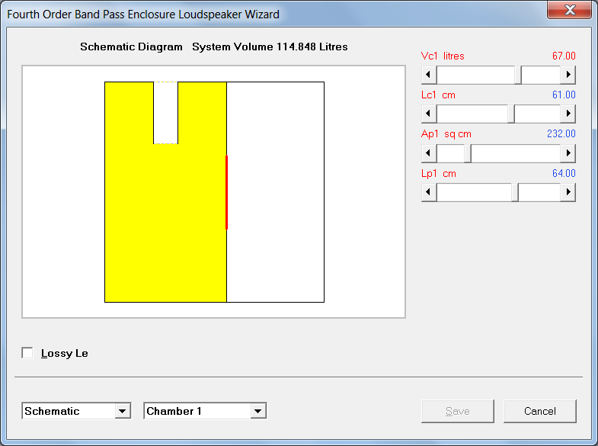The height and width of the screenshot is (446, 598).
Task: Close the Loudspeaker Wizard window
Action: [569, 10]
